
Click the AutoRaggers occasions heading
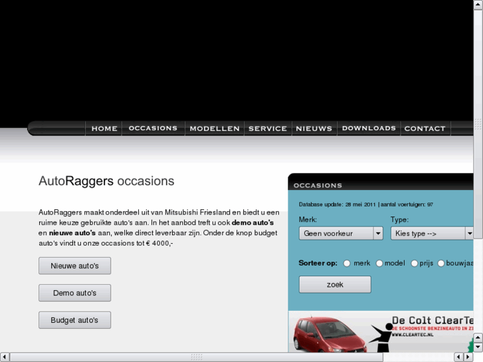106,181
